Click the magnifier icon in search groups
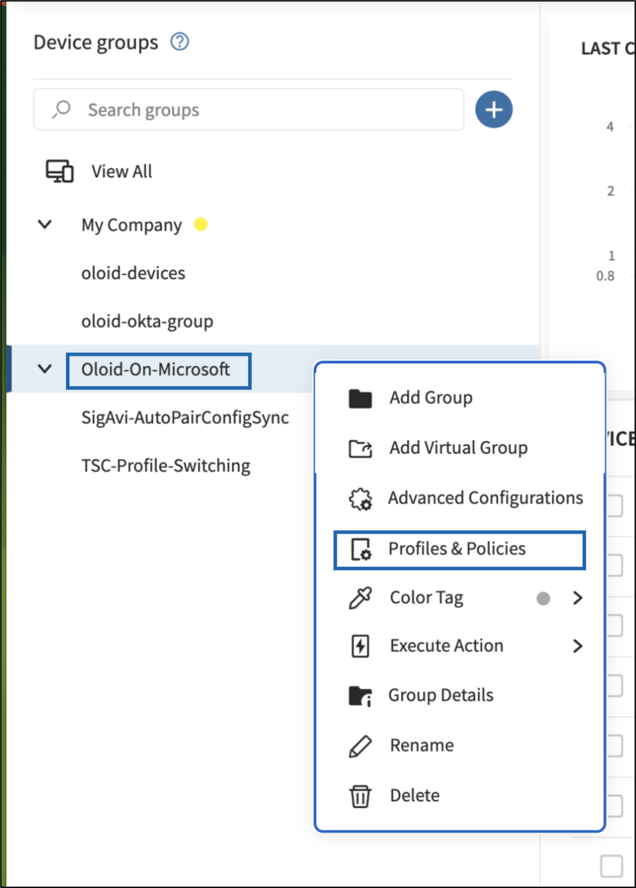 (61, 109)
